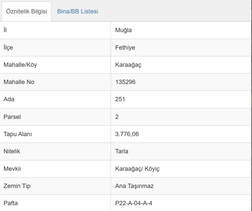Select the Fethiye district value
The height and width of the screenshot is (211, 252).
pos(125,48)
